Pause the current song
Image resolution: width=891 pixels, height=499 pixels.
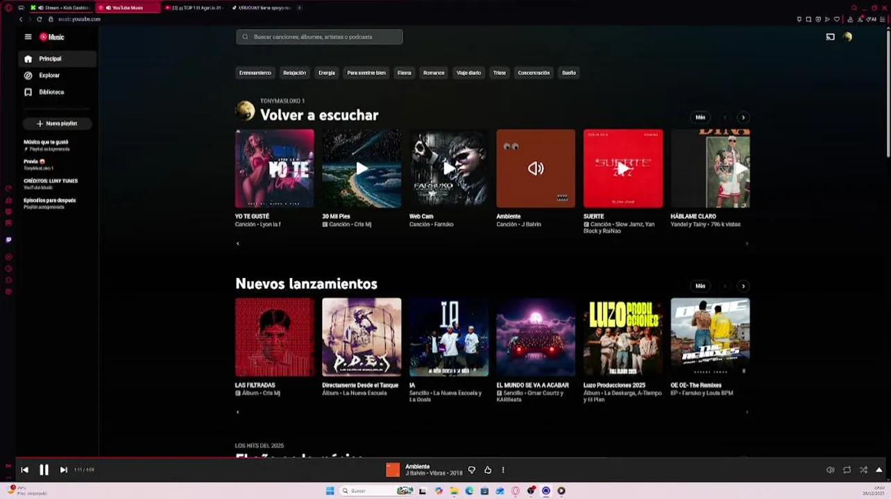44,470
